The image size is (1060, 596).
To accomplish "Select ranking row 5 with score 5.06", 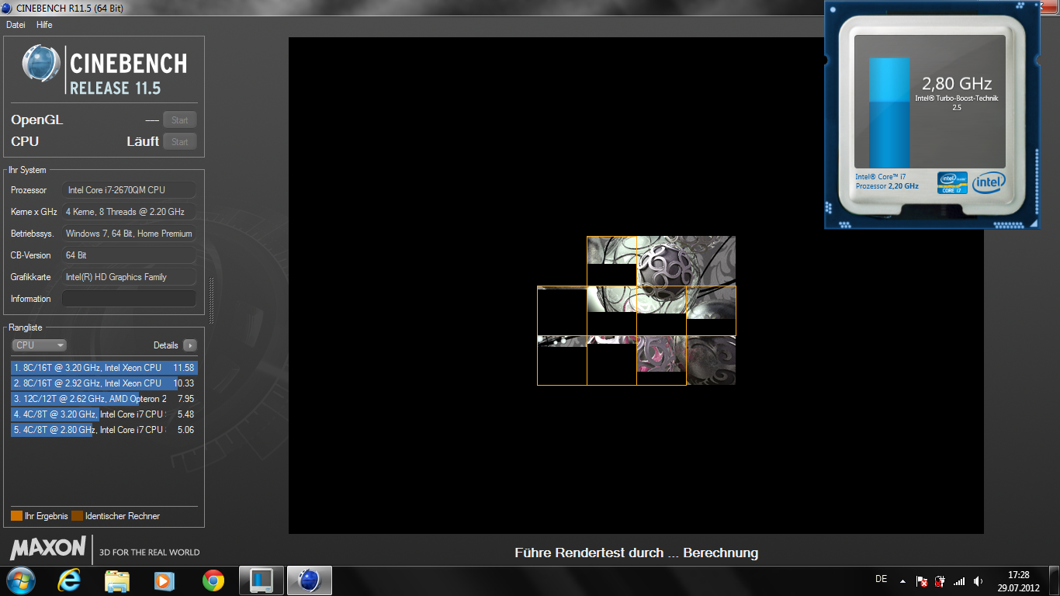I will click(x=104, y=430).
